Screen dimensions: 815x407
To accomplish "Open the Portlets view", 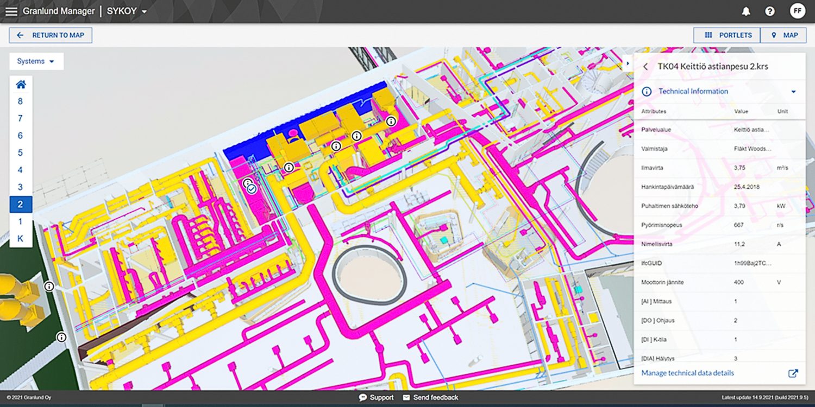I will [x=727, y=35].
